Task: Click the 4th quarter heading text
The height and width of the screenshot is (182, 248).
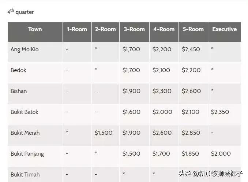Action: click(x=20, y=12)
